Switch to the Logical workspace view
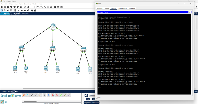Viewport: 198px width, 104px height. point(5,14)
